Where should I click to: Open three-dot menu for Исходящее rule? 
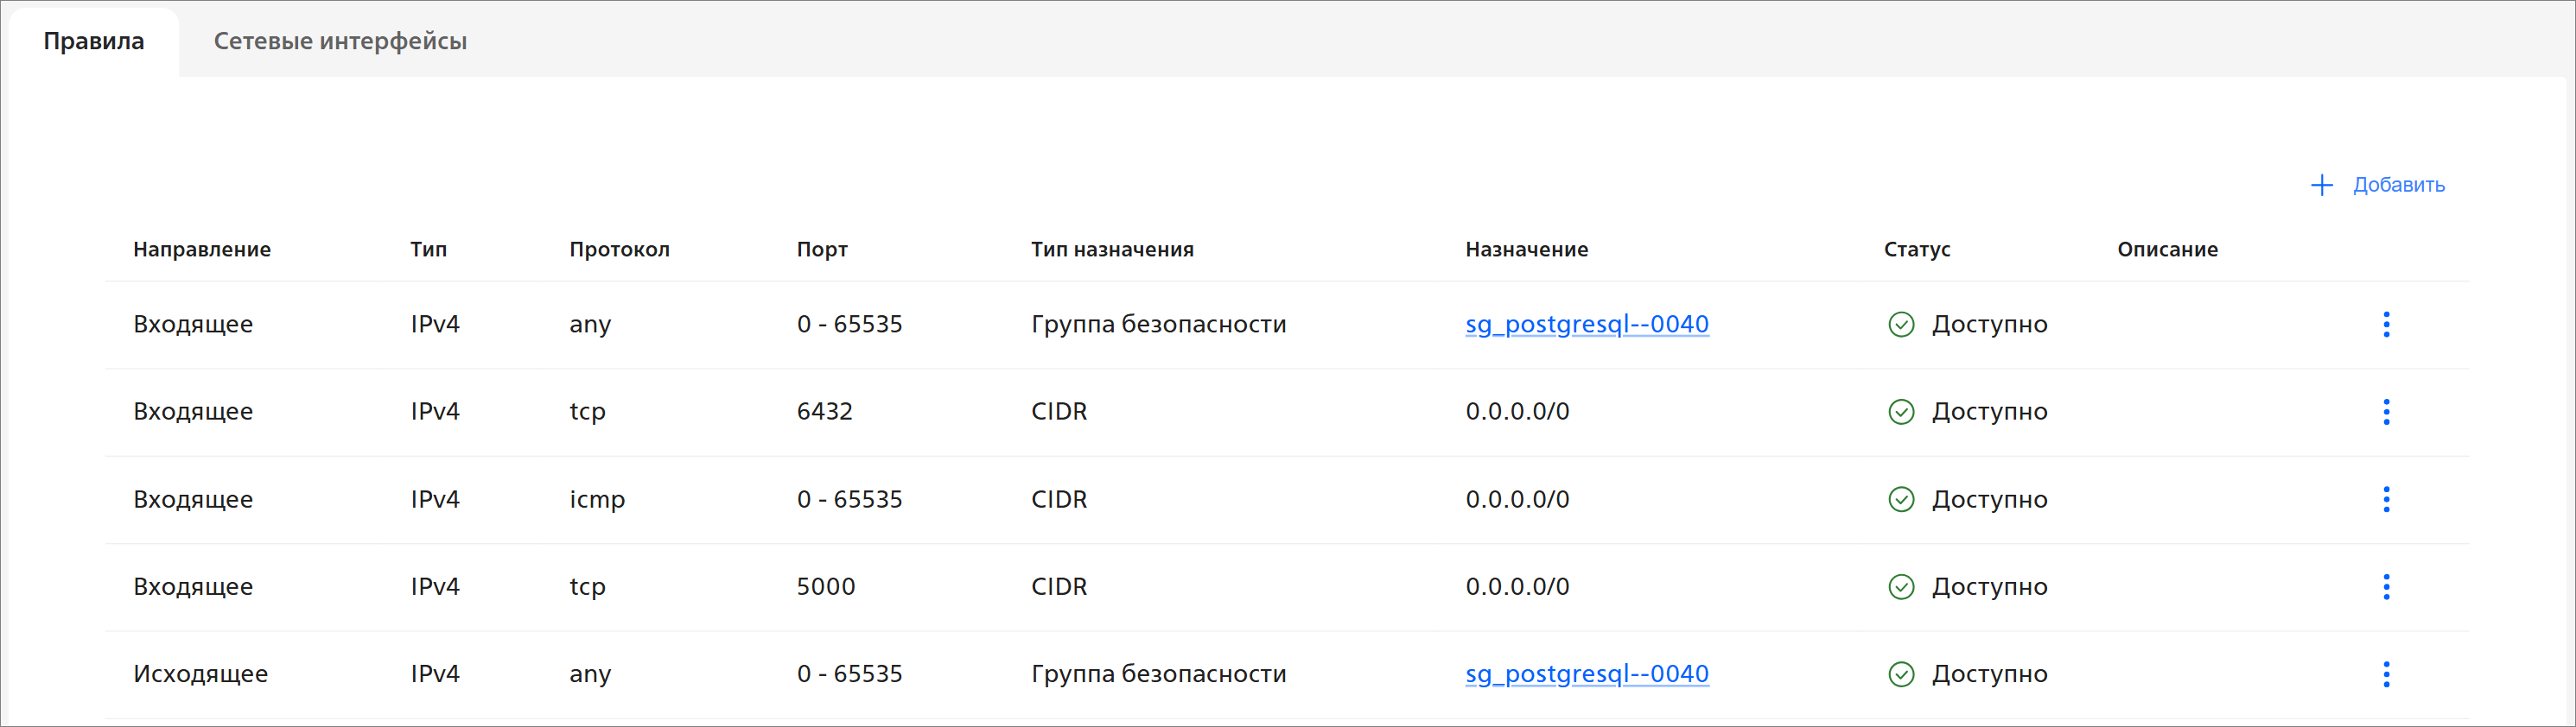click(x=2386, y=674)
